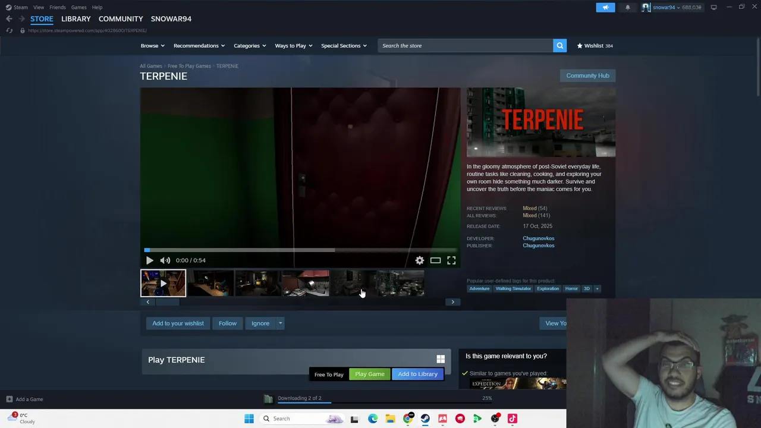Expand the Categories dropdown

coord(250,46)
